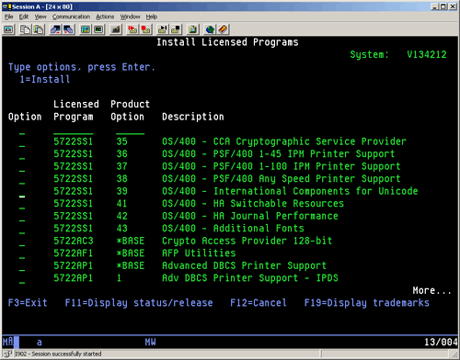Click the Clipboard viewer toolbar icon
The height and width of the screenshot is (360, 460).
(x=192, y=29)
